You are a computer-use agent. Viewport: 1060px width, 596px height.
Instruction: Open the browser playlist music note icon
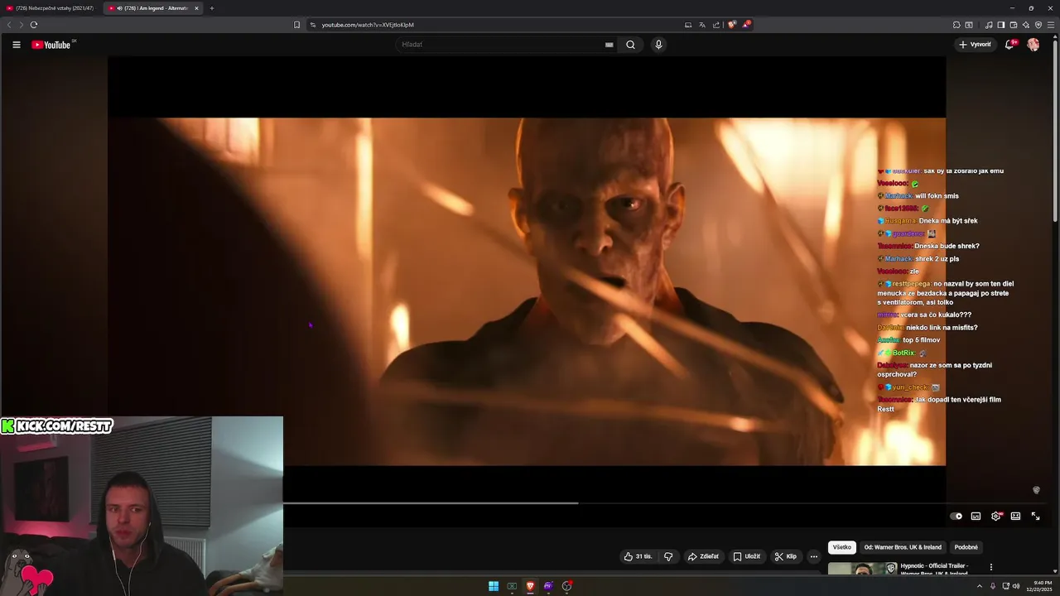(989, 25)
